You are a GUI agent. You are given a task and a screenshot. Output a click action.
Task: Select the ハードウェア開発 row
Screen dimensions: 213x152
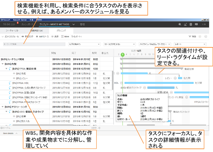click(56, 59)
